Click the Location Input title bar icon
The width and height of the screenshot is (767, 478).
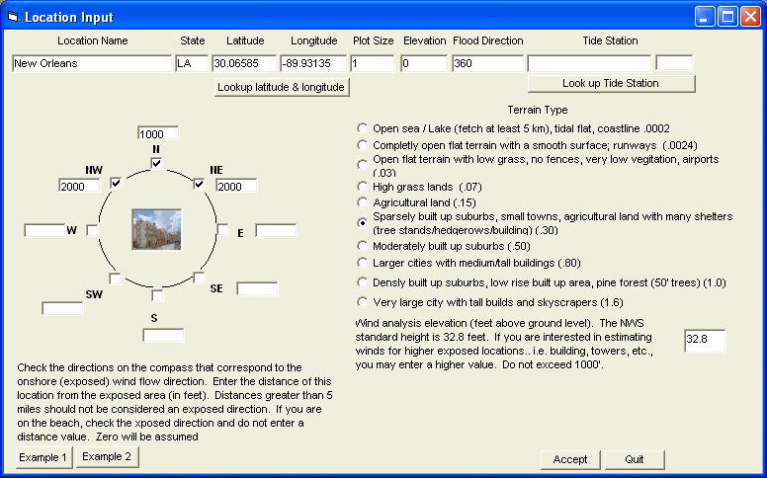pyautogui.click(x=12, y=17)
